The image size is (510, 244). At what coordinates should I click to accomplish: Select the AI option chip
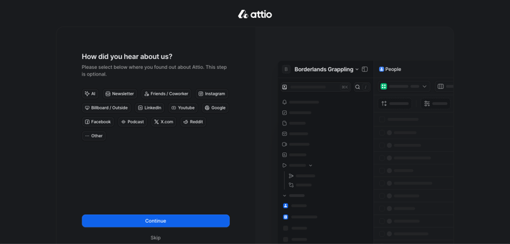[90, 93]
